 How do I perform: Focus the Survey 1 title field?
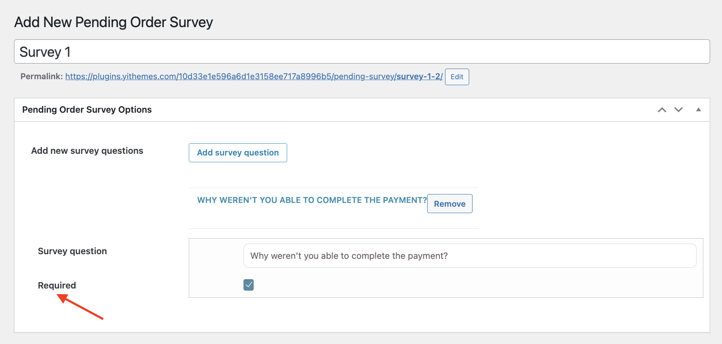(362, 52)
